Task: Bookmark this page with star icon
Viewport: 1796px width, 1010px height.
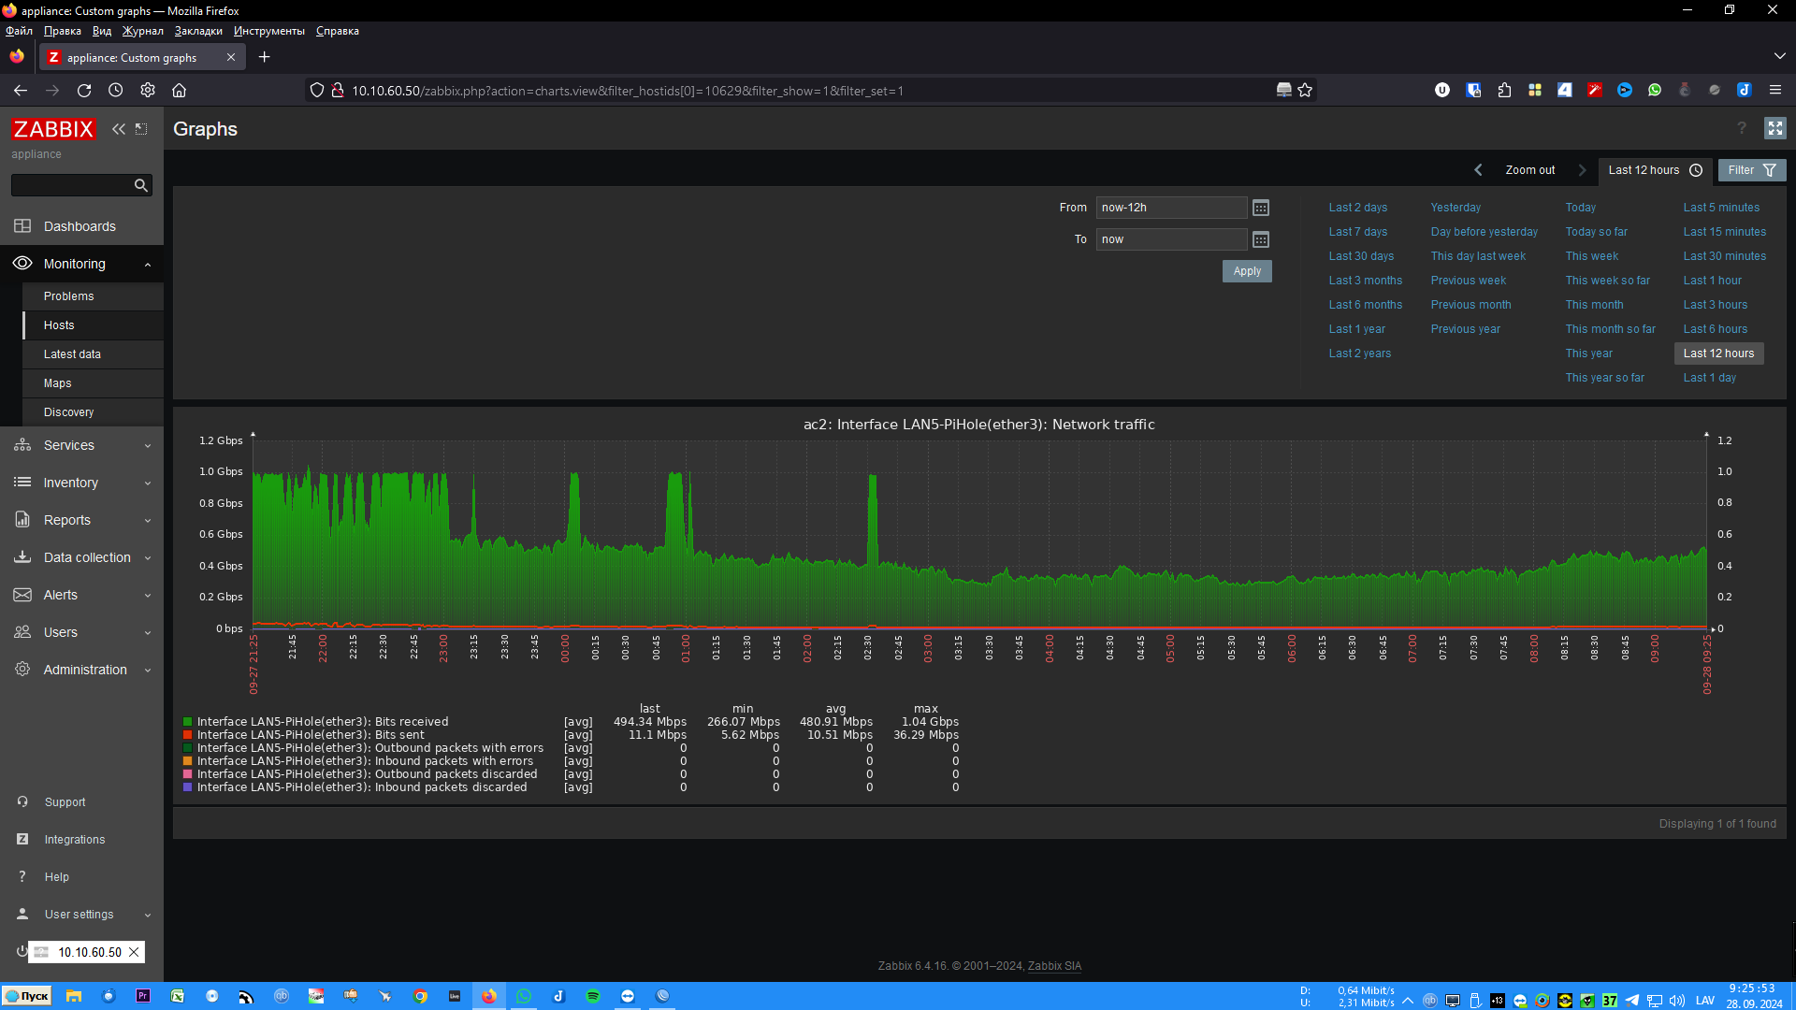Action: tap(1305, 91)
